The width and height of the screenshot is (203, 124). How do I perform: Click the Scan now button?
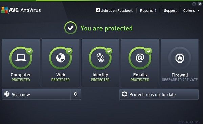(37, 94)
